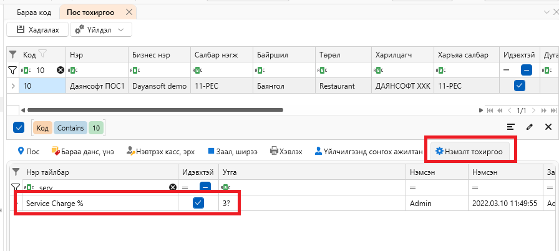Click the pencil edit-filter icon in the filter bar

coord(530,127)
